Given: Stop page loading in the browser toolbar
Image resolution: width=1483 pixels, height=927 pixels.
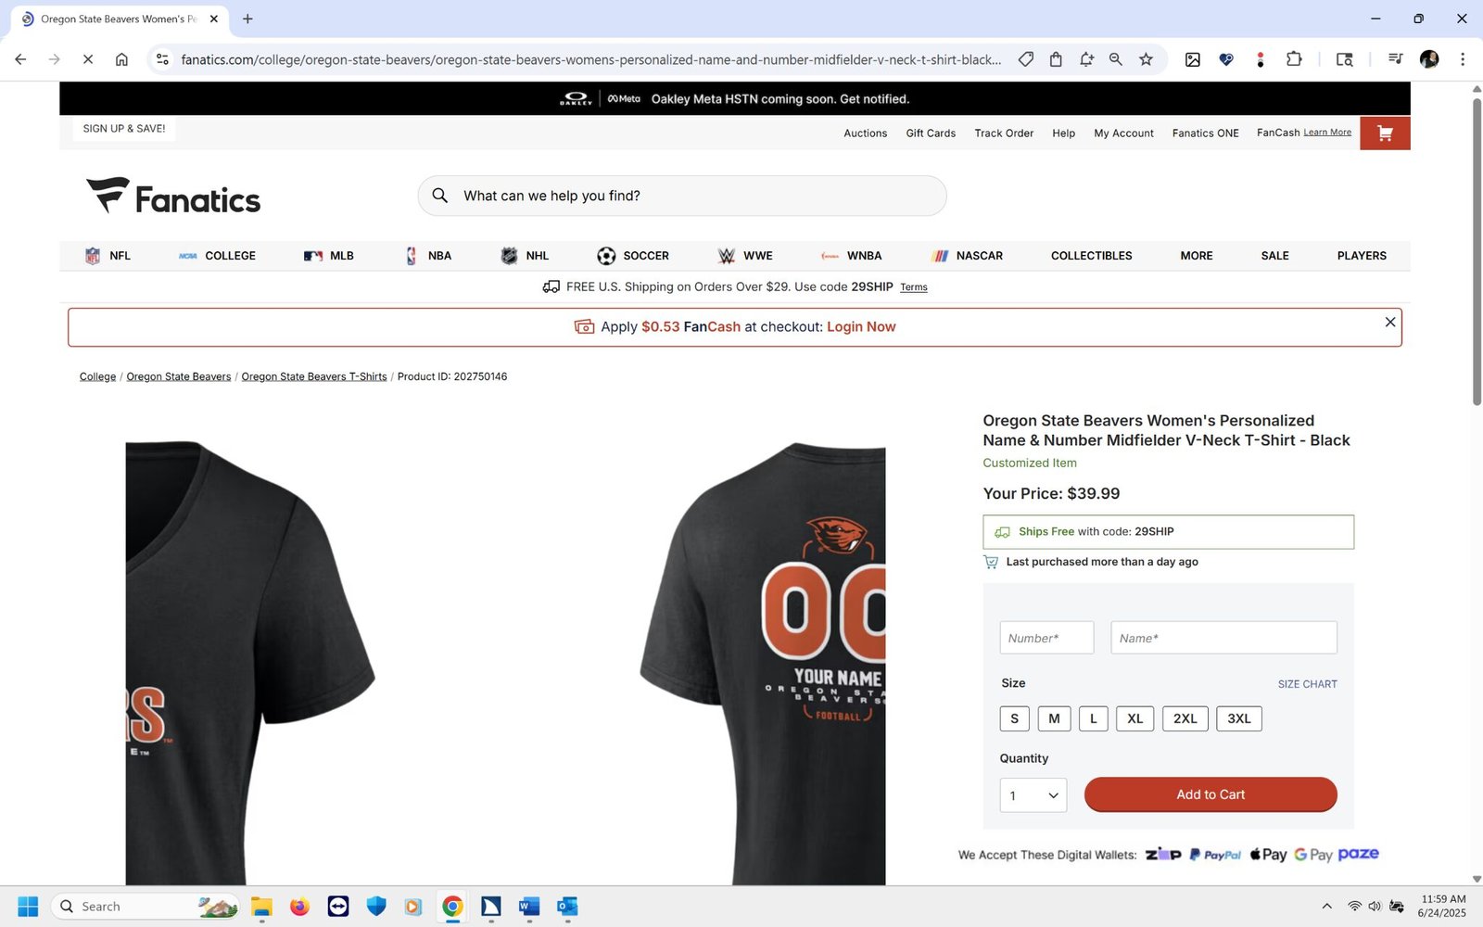Looking at the screenshot, I should [87, 59].
